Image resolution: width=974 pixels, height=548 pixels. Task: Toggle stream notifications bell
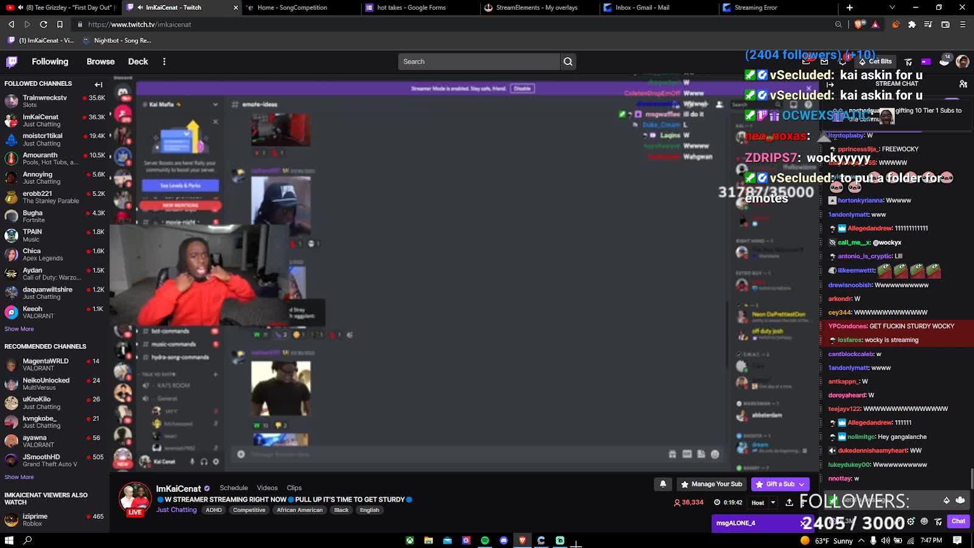[x=663, y=484]
